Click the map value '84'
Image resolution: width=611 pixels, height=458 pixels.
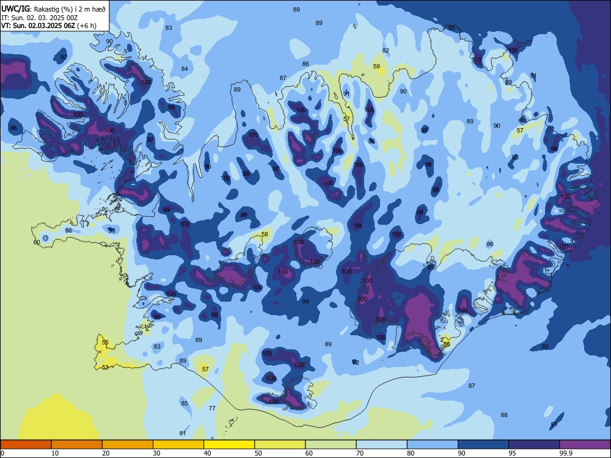(x=185, y=69)
